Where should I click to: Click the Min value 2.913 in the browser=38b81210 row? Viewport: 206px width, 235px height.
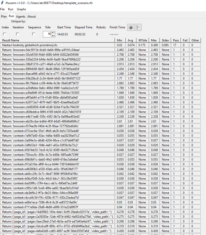pyautogui.click(x=120, y=64)
